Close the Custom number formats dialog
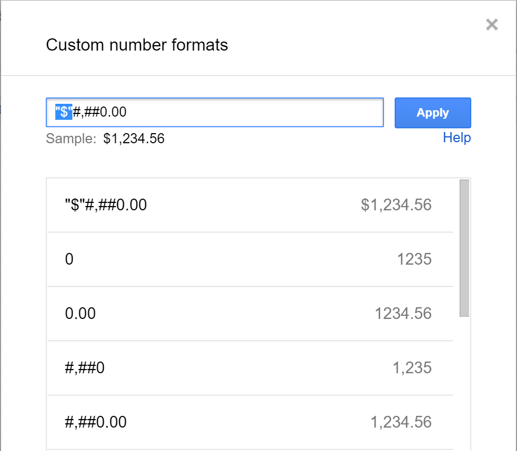Image resolution: width=517 pixels, height=451 pixels. pos(491,24)
